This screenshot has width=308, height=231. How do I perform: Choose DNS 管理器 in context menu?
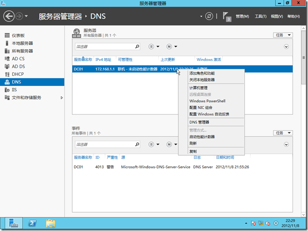click(211, 122)
